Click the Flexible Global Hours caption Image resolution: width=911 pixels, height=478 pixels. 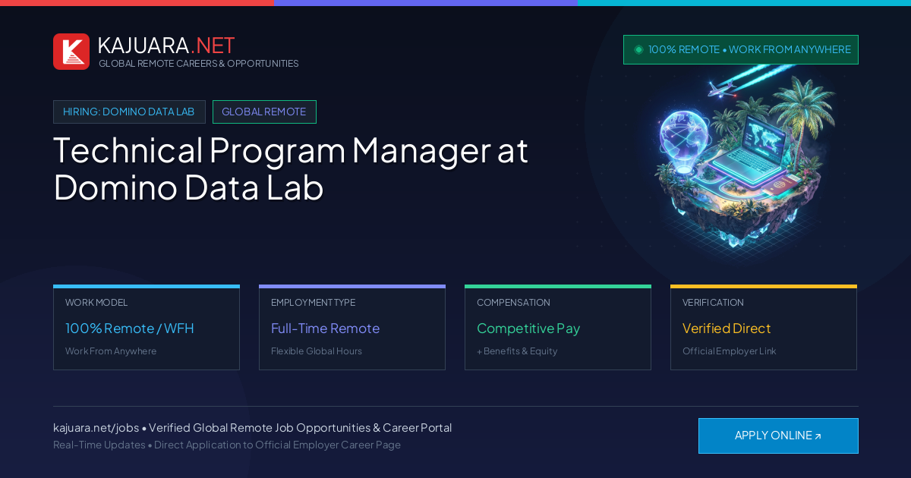pyautogui.click(x=317, y=351)
